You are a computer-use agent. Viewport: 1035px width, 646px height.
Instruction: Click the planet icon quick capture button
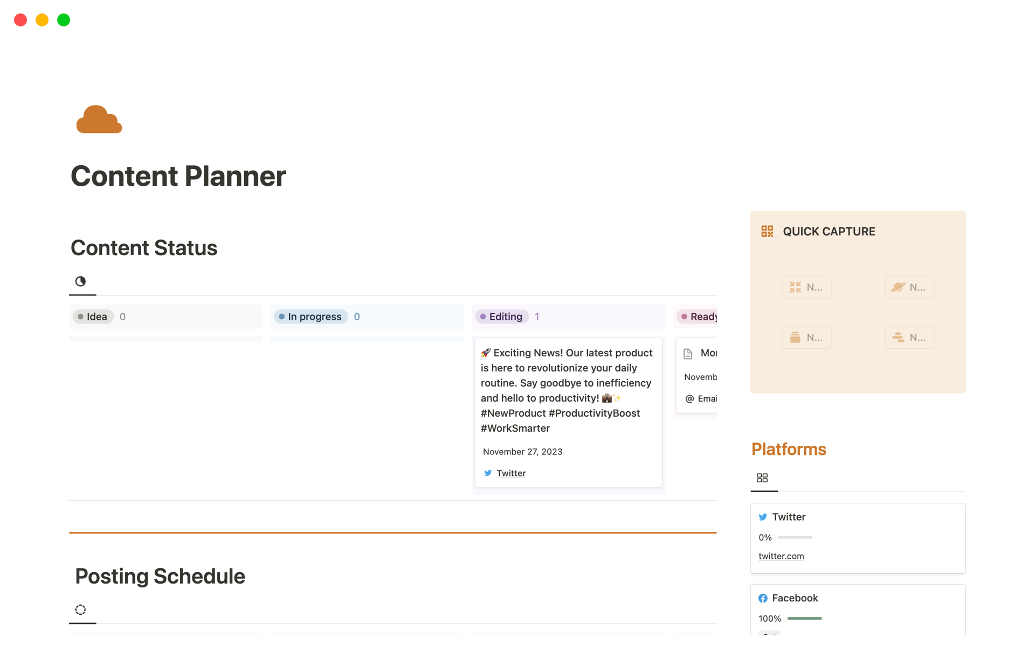899,287
